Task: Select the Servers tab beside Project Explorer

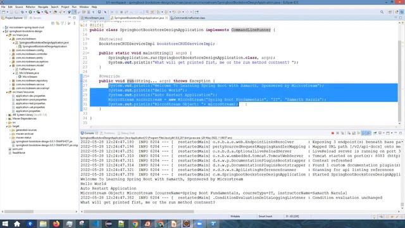Action: (35, 18)
